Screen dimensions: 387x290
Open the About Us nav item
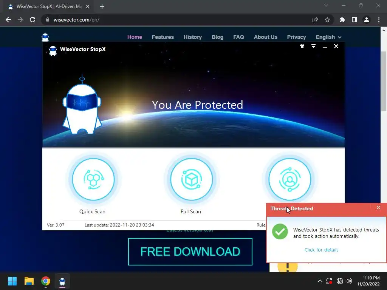click(x=266, y=37)
